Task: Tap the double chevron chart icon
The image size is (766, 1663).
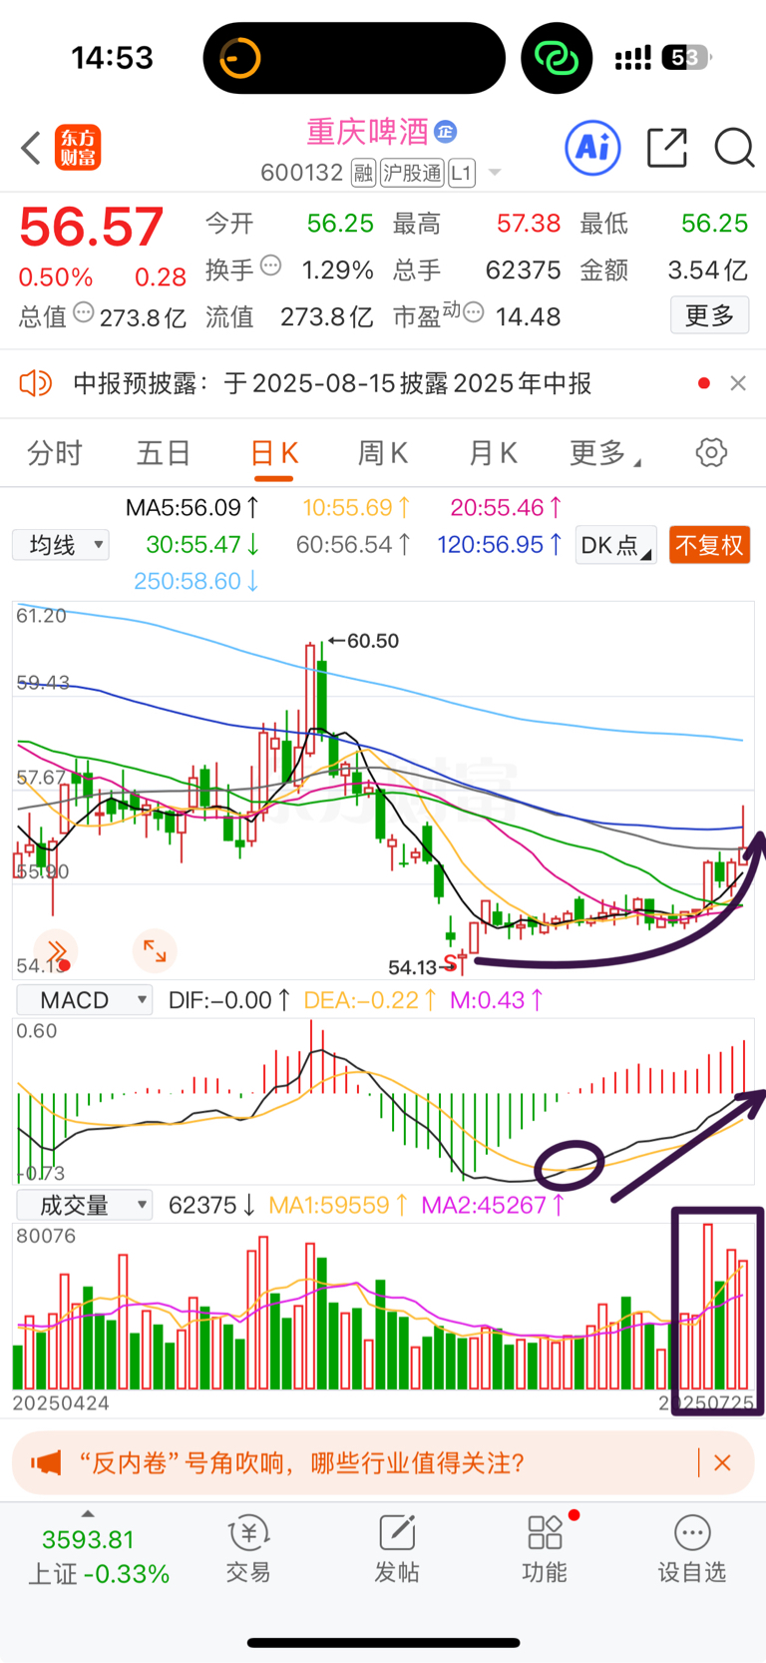Action: (56, 950)
